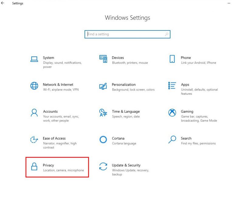Click the Search magnifier category icon
232x201 pixels.
tap(172, 139)
